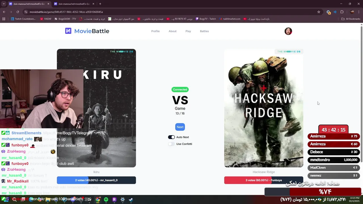This screenshot has height=204, width=363.
Task: Open the Battles menu item
Action: click(x=204, y=31)
